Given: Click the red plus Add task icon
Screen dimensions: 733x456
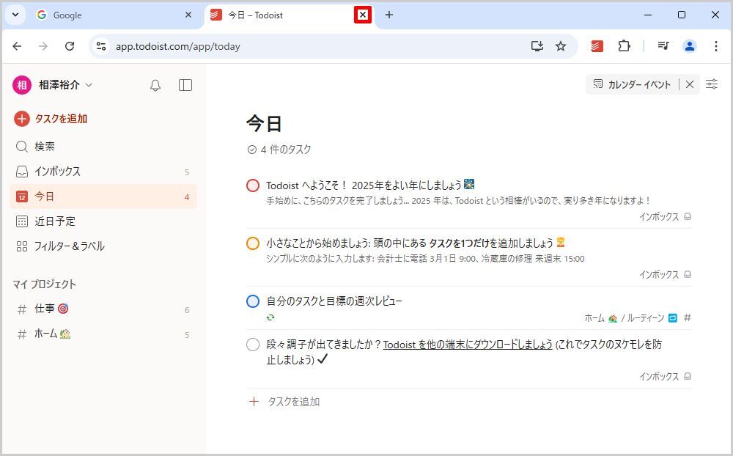Looking at the screenshot, I should click(21, 119).
